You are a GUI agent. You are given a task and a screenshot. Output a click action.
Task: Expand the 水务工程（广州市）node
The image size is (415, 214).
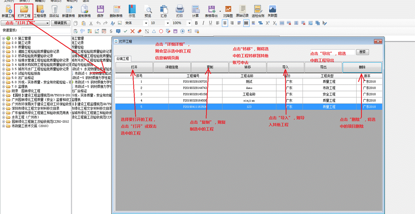tap(4, 117)
